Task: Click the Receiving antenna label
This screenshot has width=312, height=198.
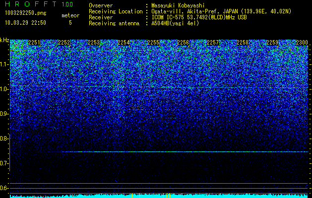Action: [x=114, y=23]
